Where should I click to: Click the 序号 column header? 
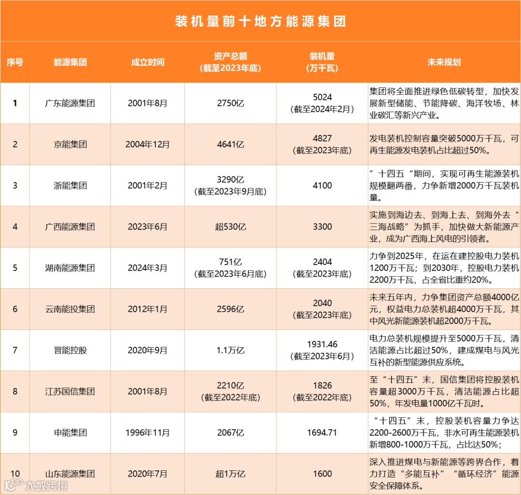(15, 62)
